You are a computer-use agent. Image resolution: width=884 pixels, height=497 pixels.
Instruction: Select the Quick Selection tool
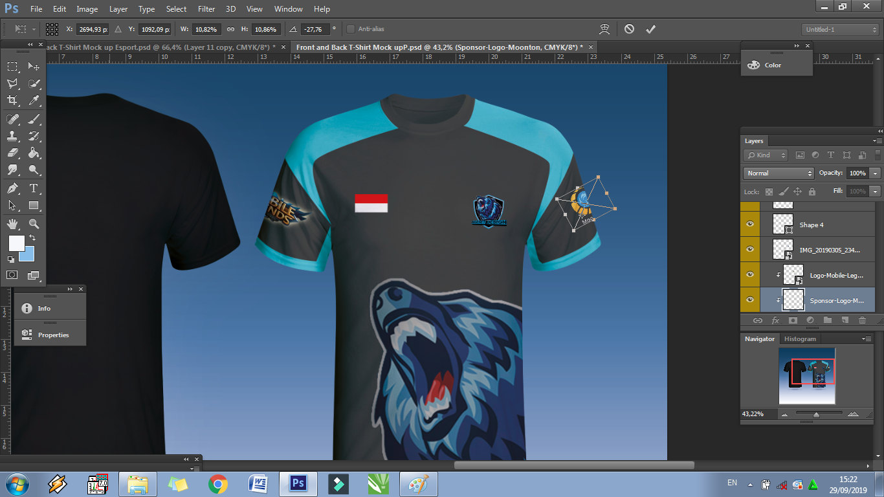(x=34, y=83)
